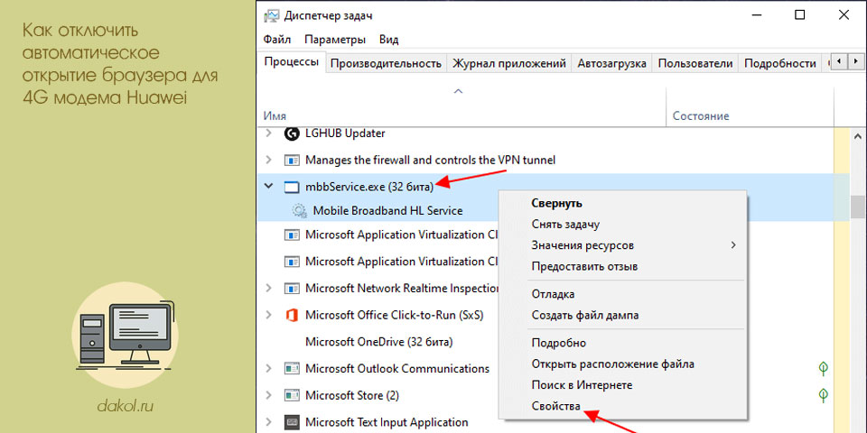Switch to the Процессы tab

pos(292,62)
